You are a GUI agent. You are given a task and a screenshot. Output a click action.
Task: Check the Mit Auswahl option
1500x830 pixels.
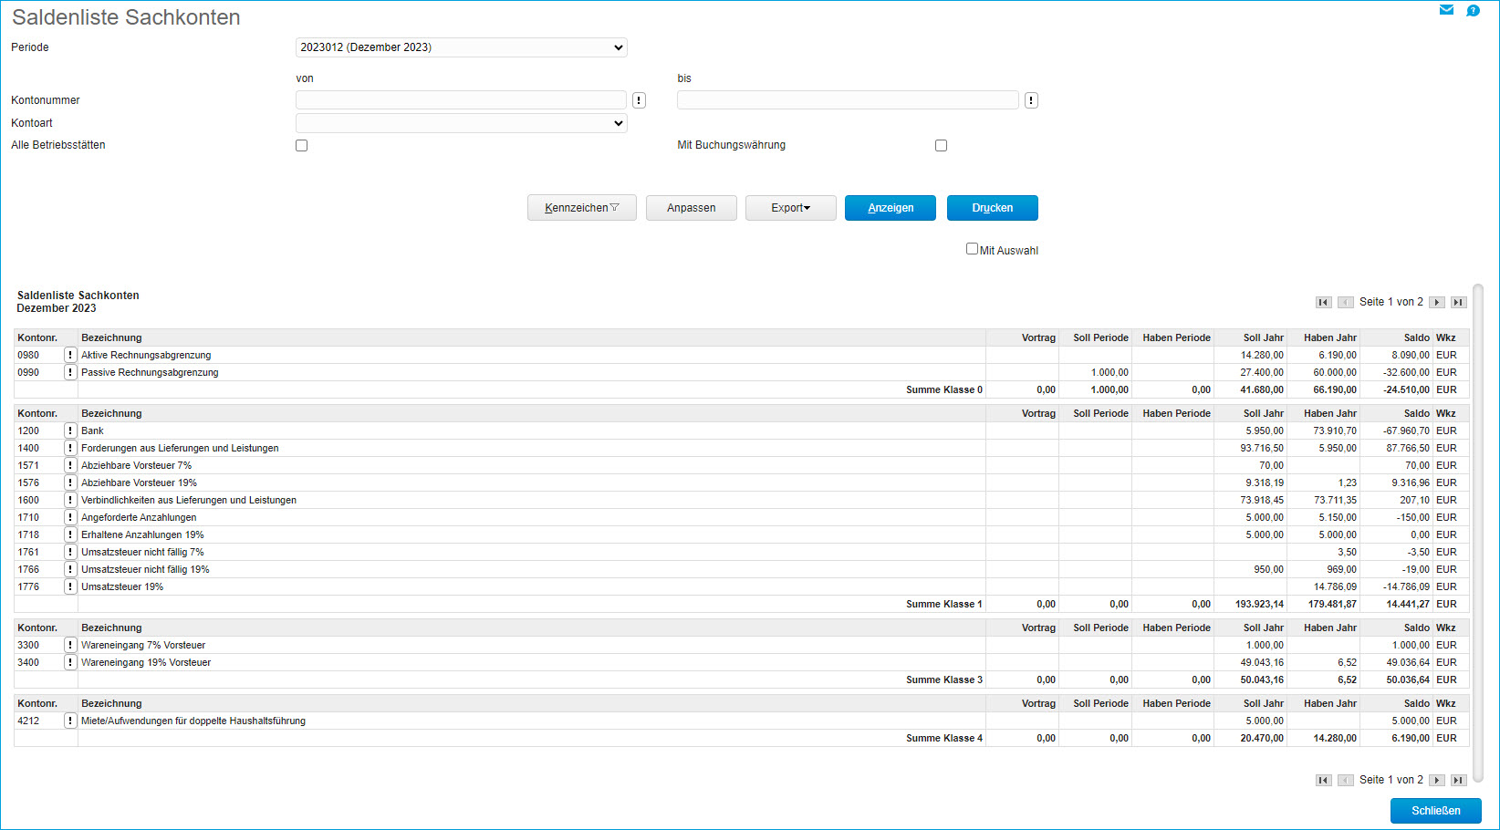(x=972, y=249)
